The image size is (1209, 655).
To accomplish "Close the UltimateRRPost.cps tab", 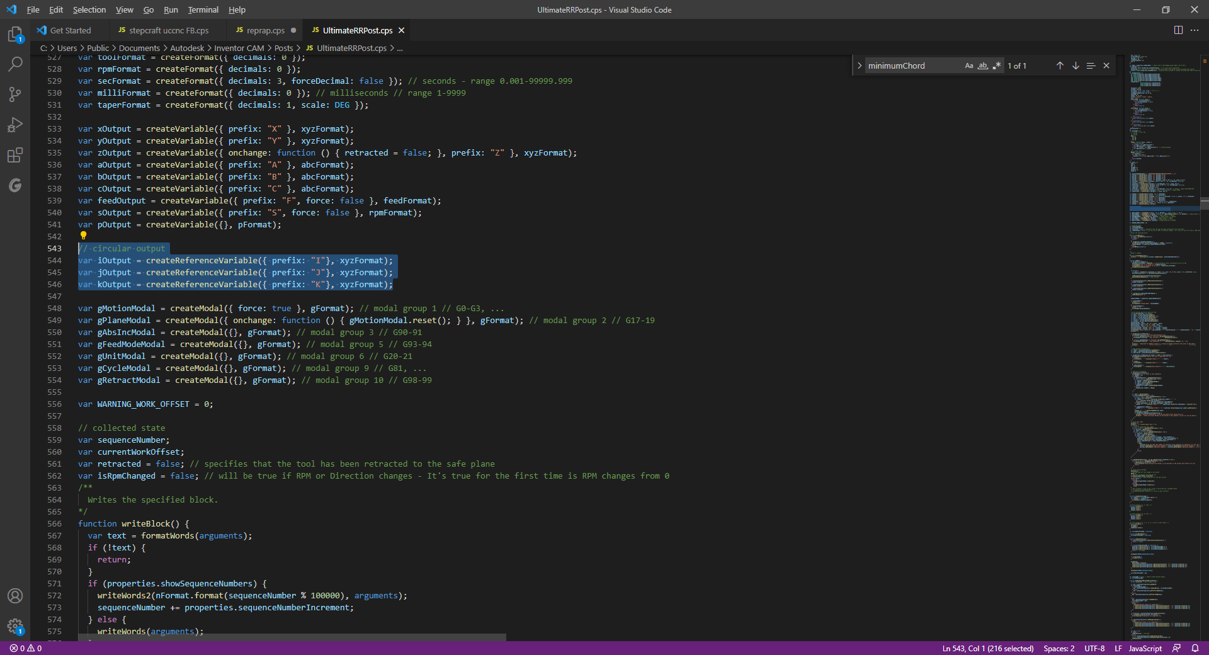I will point(401,30).
